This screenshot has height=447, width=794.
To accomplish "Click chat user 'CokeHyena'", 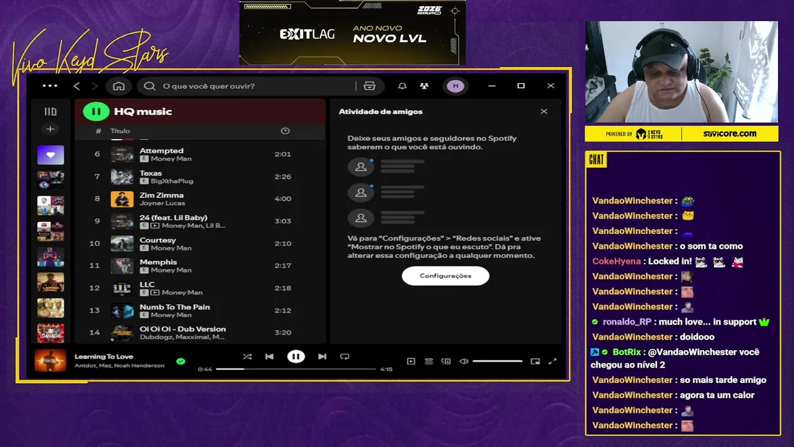I will coord(617,261).
